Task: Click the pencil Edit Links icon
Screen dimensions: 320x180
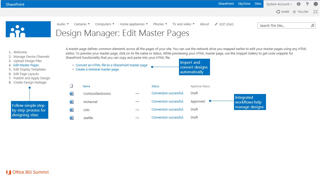Action: pyautogui.click(x=216, y=24)
